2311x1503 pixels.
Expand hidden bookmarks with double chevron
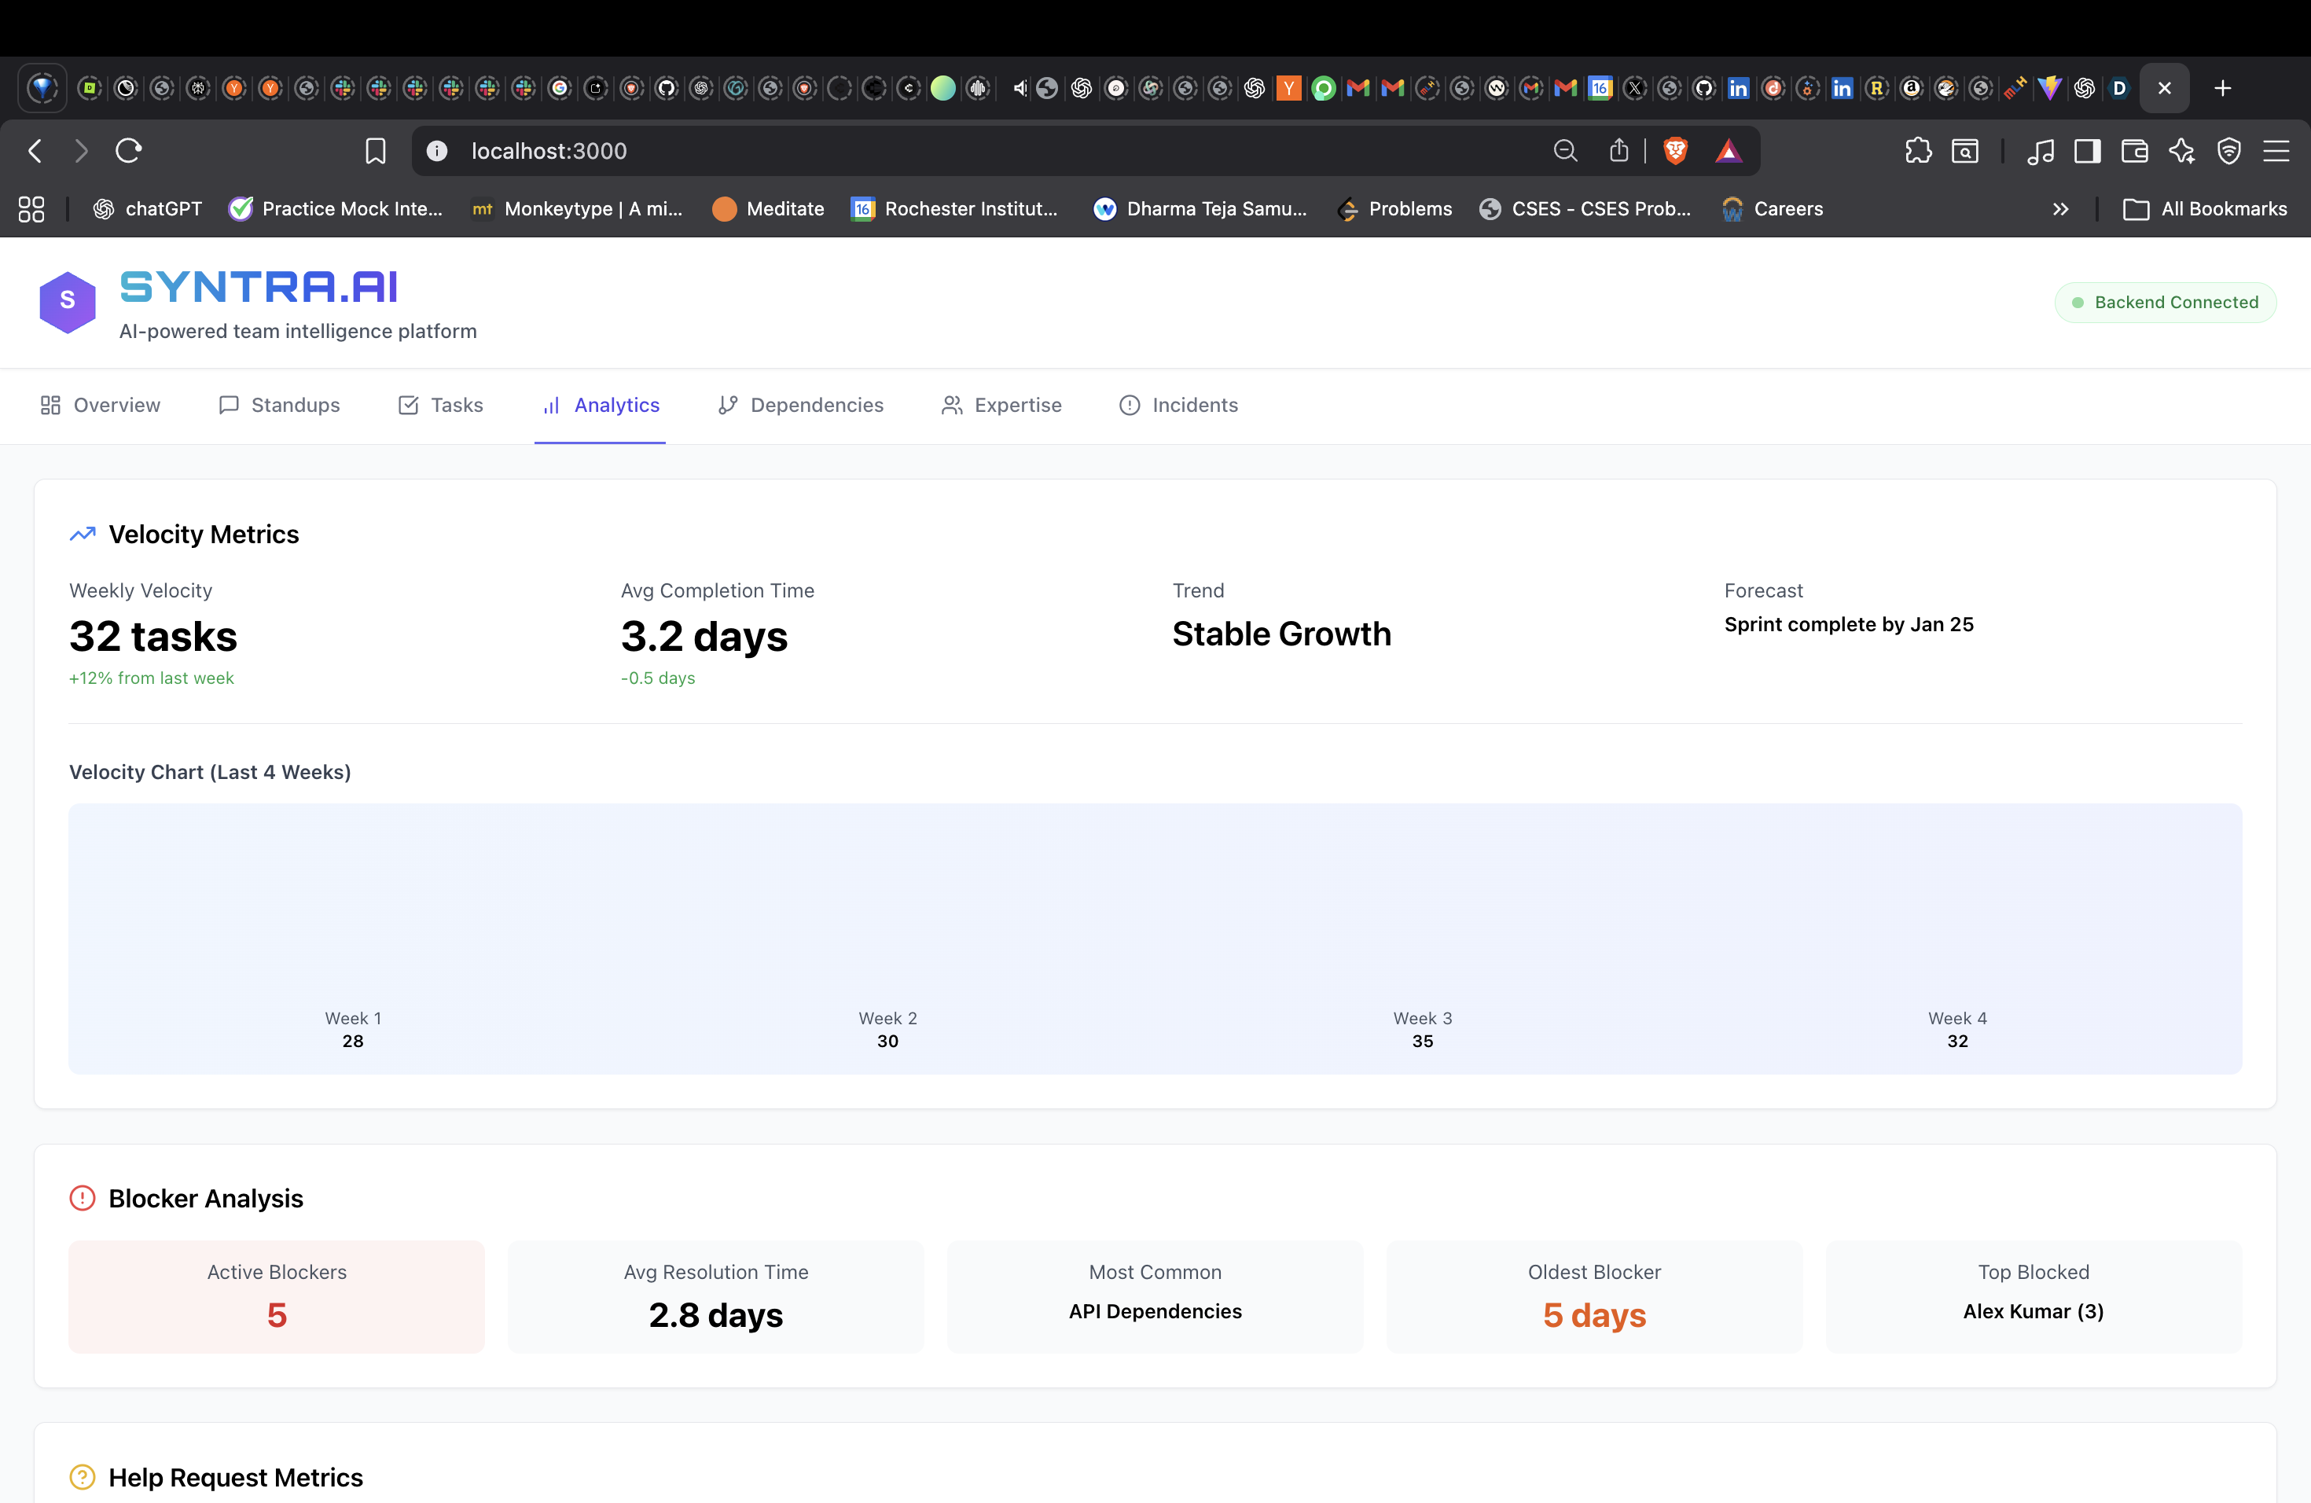(2060, 209)
